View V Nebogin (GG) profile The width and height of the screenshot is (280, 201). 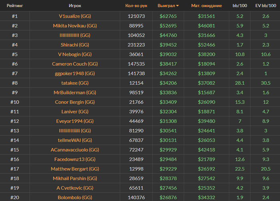click(x=75, y=54)
